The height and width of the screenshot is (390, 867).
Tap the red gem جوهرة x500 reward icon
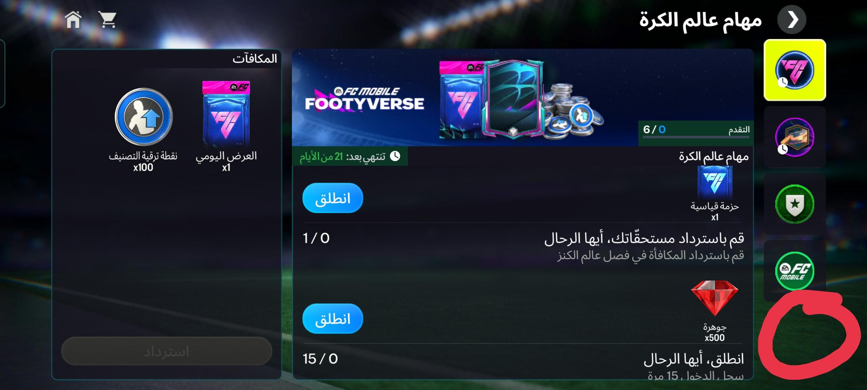[x=715, y=298]
